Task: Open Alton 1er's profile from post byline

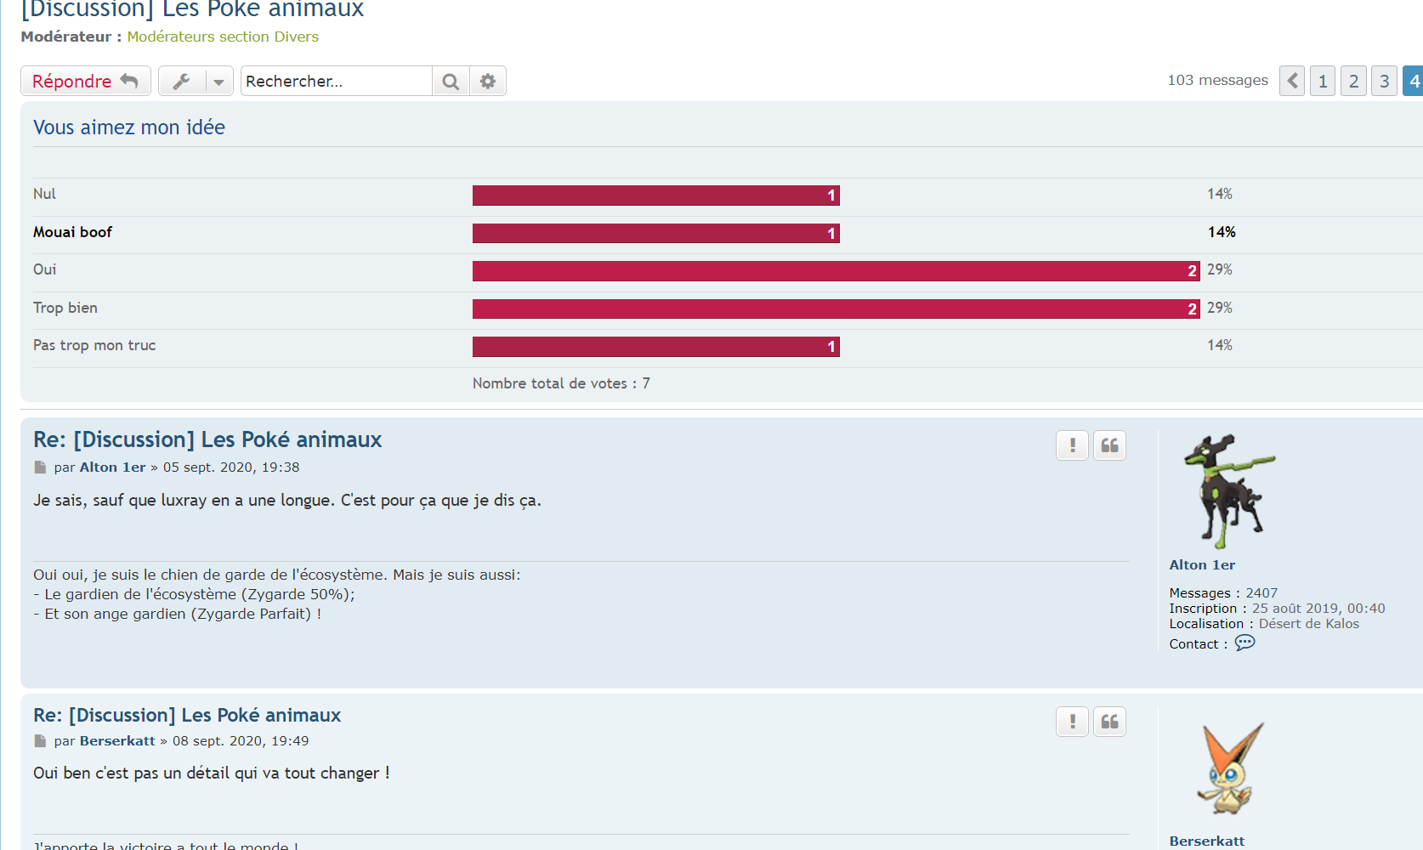Action: pos(112,467)
